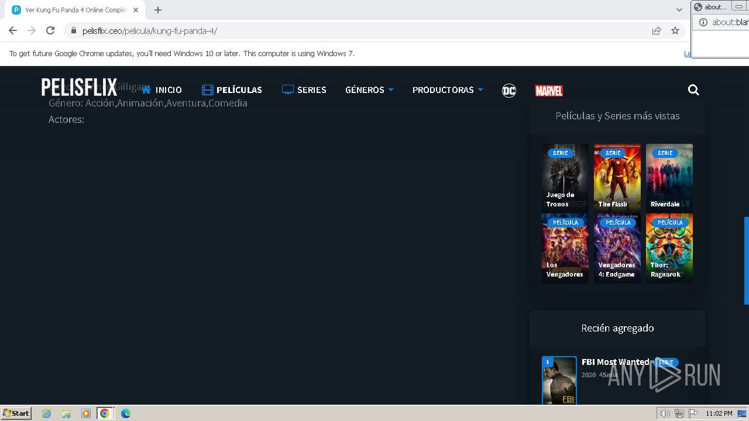Expand the GÉNEROS dropdown menu
The width and height of the screenshot is (749, 421).
coord(369,90)
